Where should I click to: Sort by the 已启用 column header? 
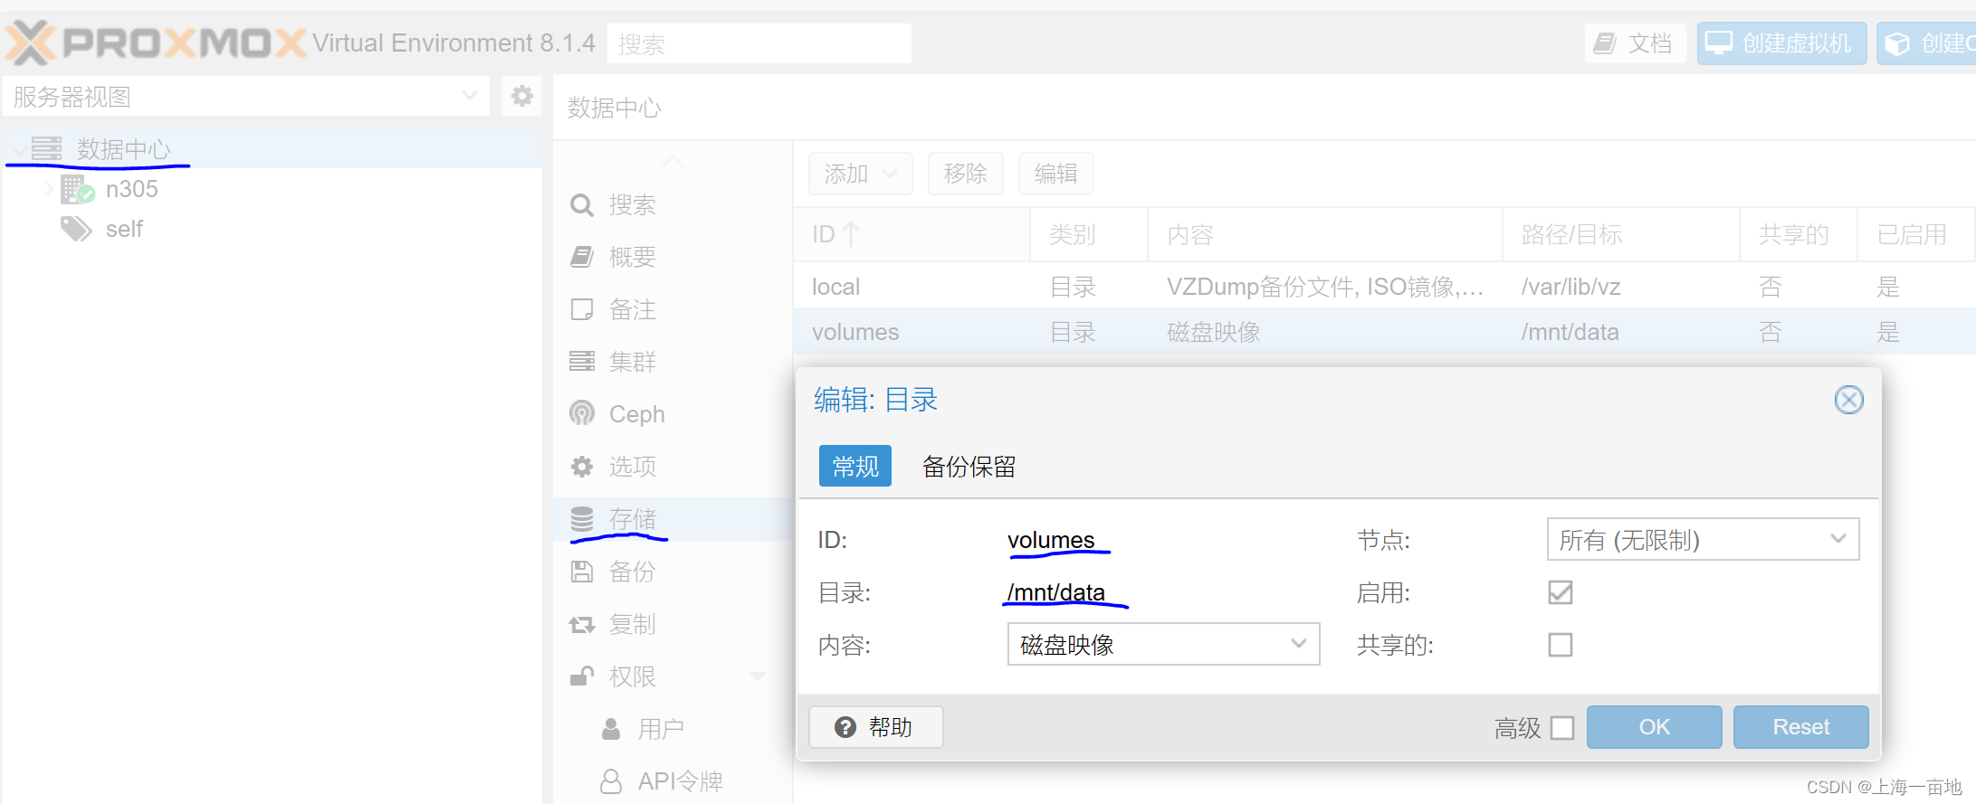(x=1914, y=234)
